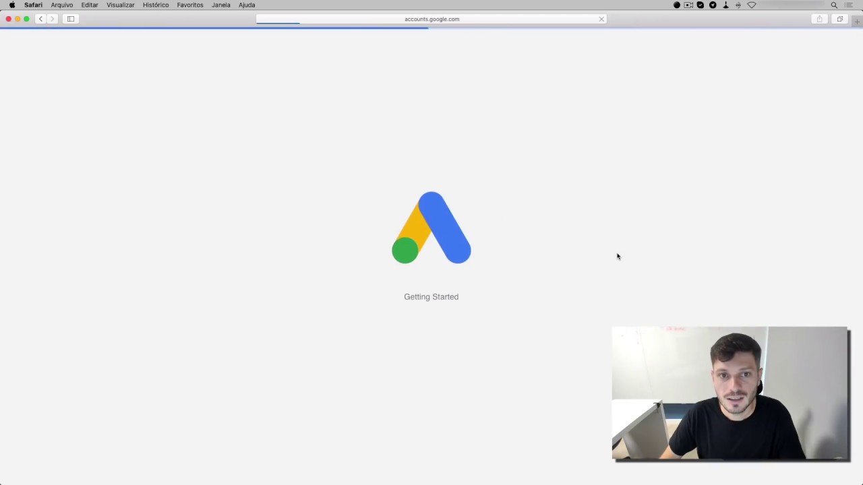This screenshot has width=863, height=485.
Task: Toggle the Safari sidebar
Action: coord(71,19)
